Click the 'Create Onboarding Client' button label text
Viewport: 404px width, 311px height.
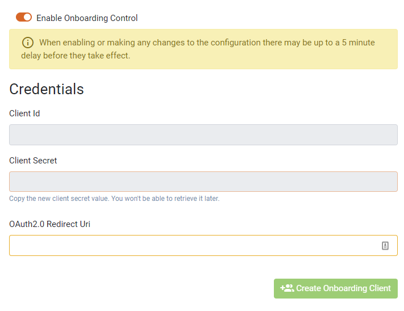[x=343, y=288]
